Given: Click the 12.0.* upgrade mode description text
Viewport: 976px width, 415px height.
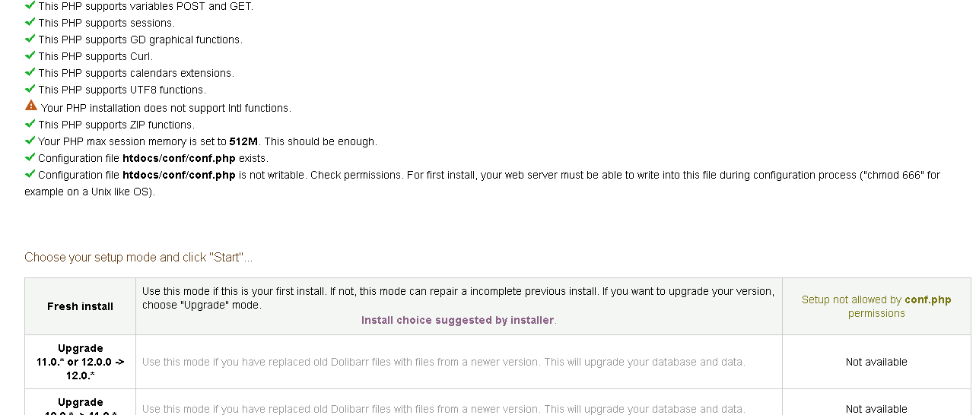Looking at the screenshot, I should point(443,362).
